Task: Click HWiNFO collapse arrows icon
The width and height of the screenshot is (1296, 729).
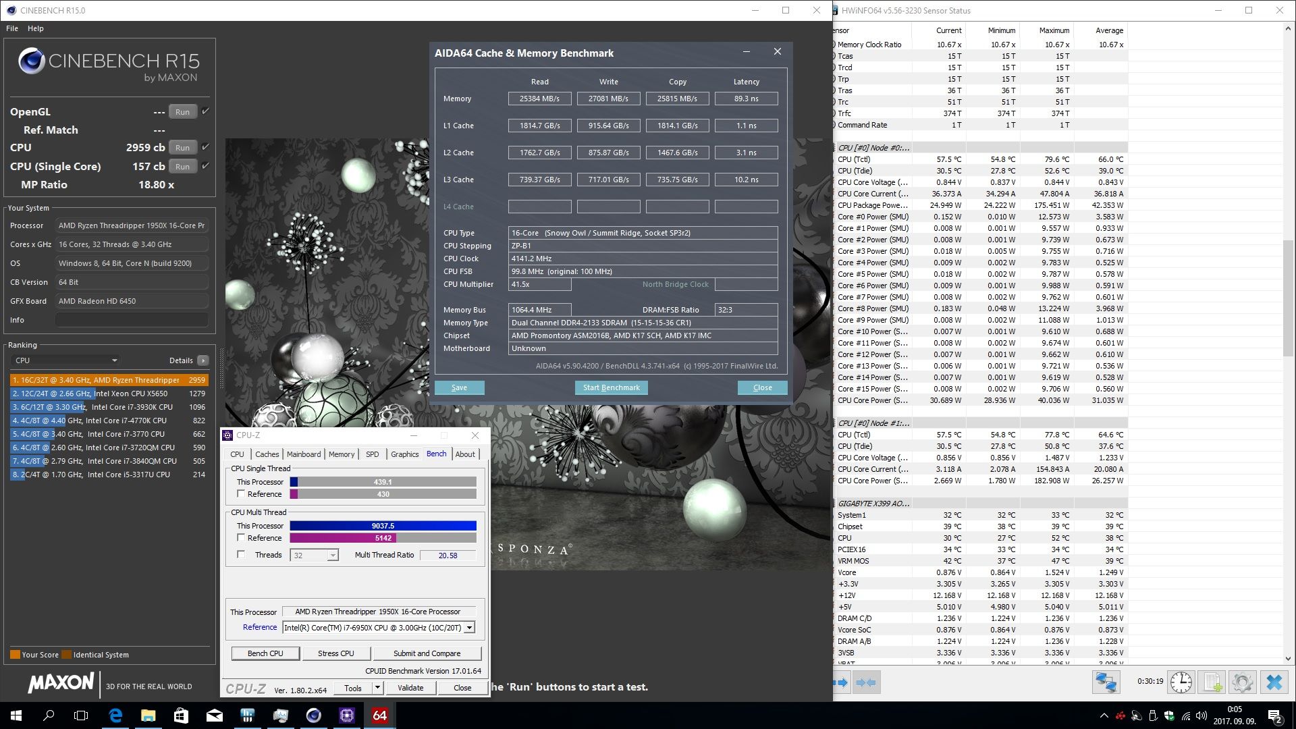Action: (x=866, y=682)
